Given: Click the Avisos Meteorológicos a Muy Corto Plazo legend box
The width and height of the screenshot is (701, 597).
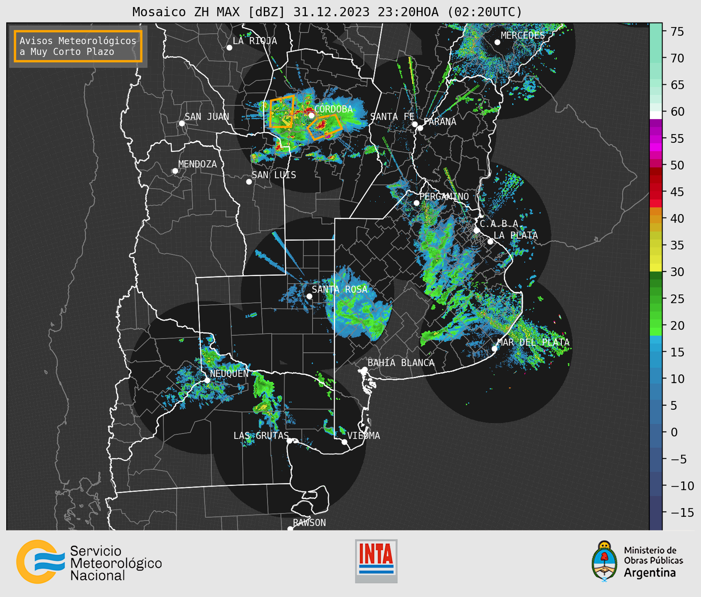Looking at the screenshot, I should (78, 46).
